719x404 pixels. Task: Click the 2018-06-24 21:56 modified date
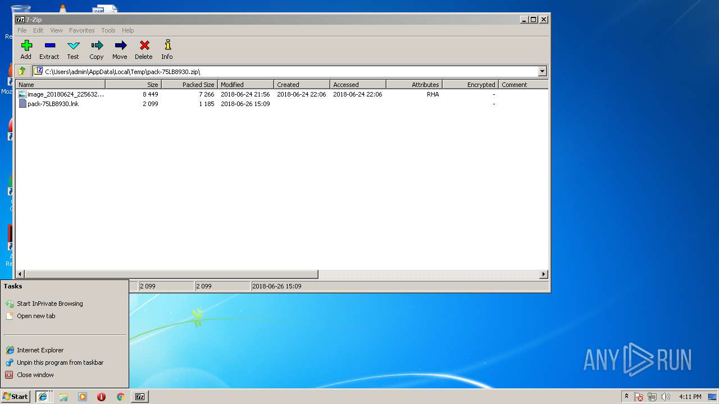245,94
